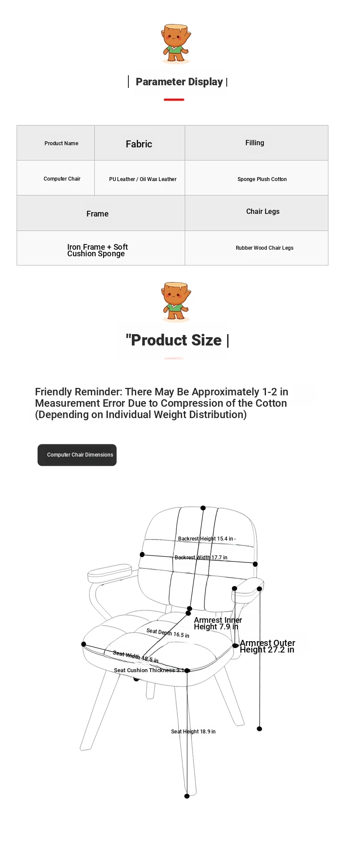Click the Friendly Reminder measurement error text
This screenshot has width=345, height=848.
[162, 403]
